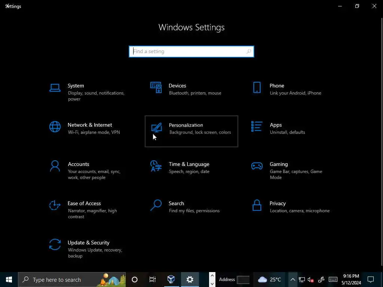This screenshot has width=383, height=287.
Task: Click the taskbar Address toolbar input box
Action: pyautogui.click(x=243, y=280)
